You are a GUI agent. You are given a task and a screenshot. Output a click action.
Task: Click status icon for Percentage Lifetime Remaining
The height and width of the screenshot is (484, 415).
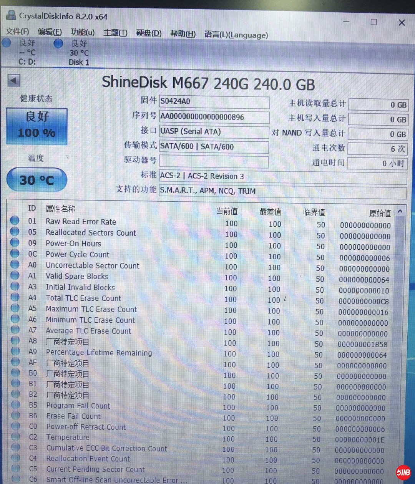(x=15, y=351)
